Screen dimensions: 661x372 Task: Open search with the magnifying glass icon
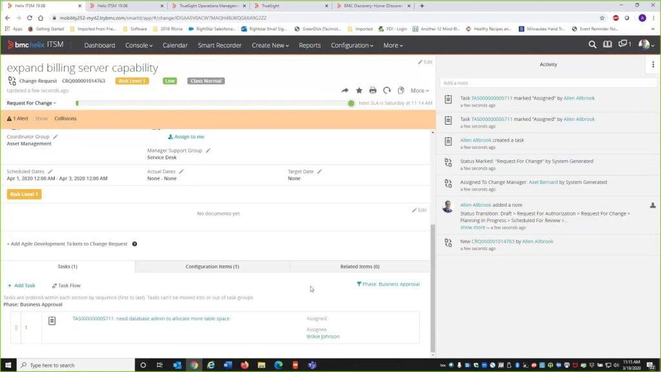(x=592, y=45)
